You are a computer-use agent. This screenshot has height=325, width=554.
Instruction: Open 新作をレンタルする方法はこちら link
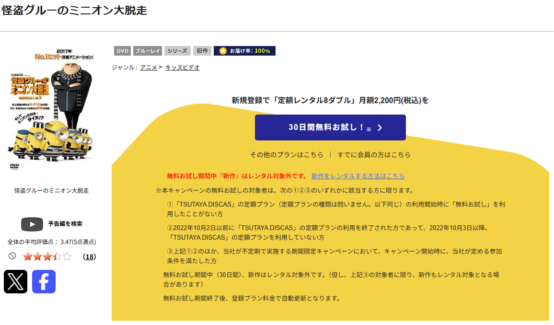[x=358, y=176]
